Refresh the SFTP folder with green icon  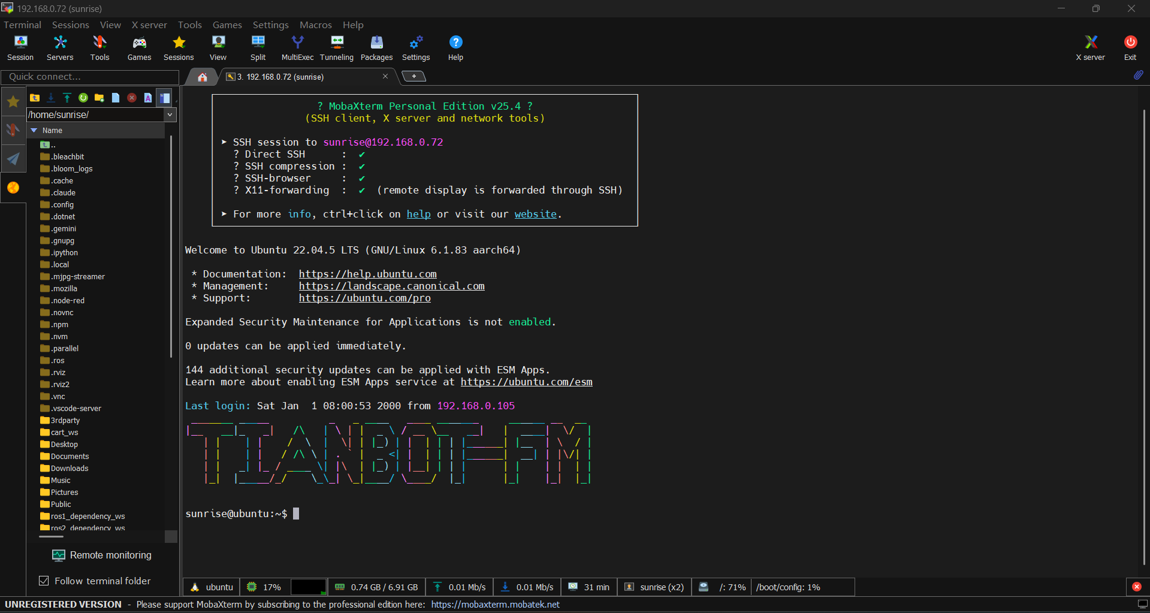tap(83, 98)
